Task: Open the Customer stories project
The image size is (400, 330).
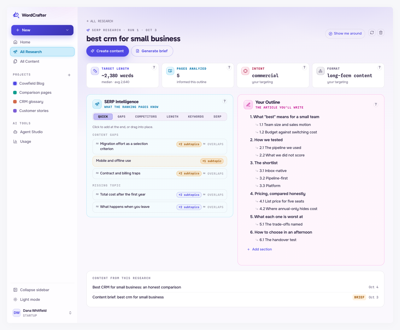Action: [x=42, y=111]
